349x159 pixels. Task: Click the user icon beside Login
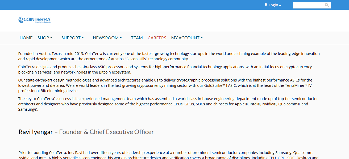click(266, 5)
